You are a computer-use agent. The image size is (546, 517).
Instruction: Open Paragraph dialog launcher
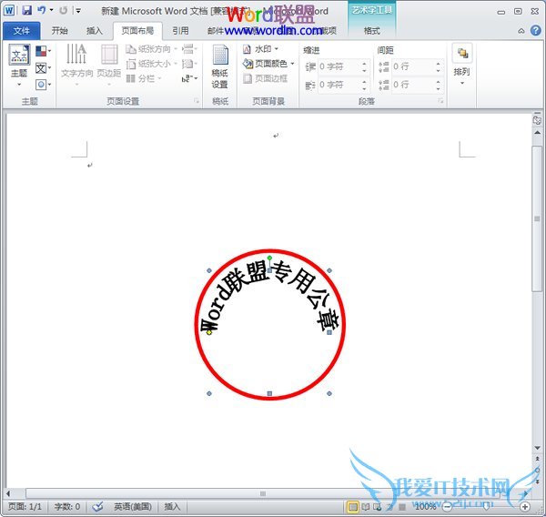point(440,101)
